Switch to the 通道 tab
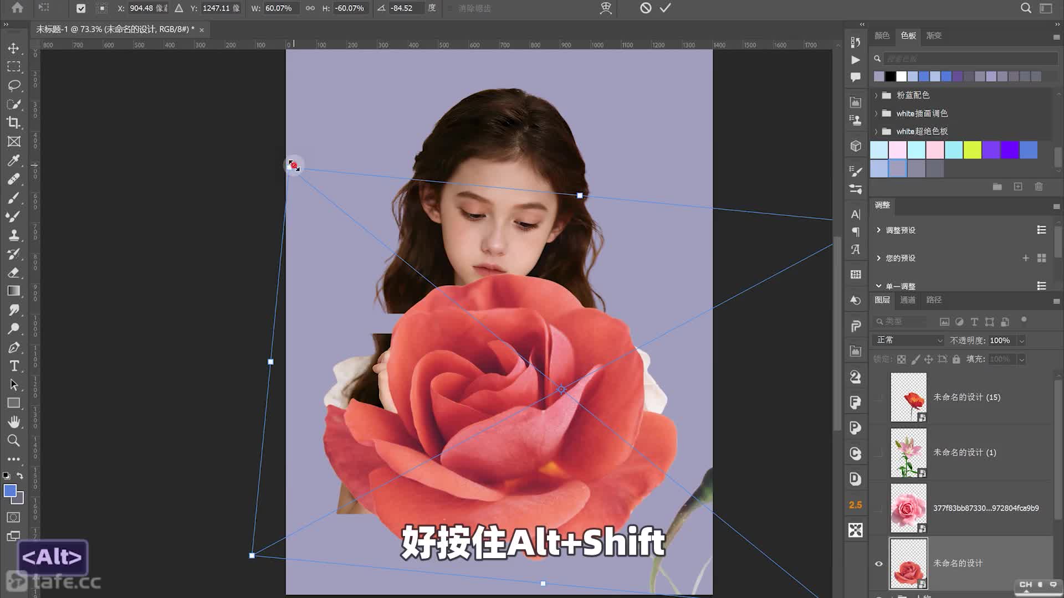This screenshot has width=1064, height=598. click(x=908, y=300)
